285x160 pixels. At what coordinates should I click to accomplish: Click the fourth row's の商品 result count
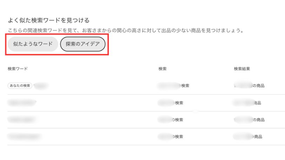(247, 137)
